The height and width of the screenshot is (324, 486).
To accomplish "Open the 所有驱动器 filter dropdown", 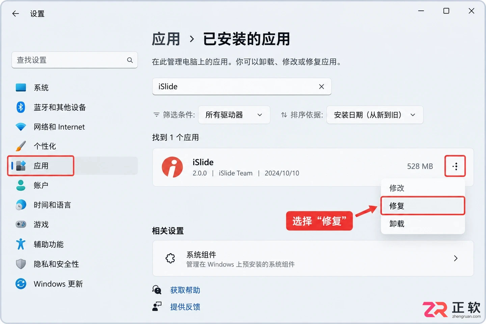I will pyautogui.click(x=234, y=115).
